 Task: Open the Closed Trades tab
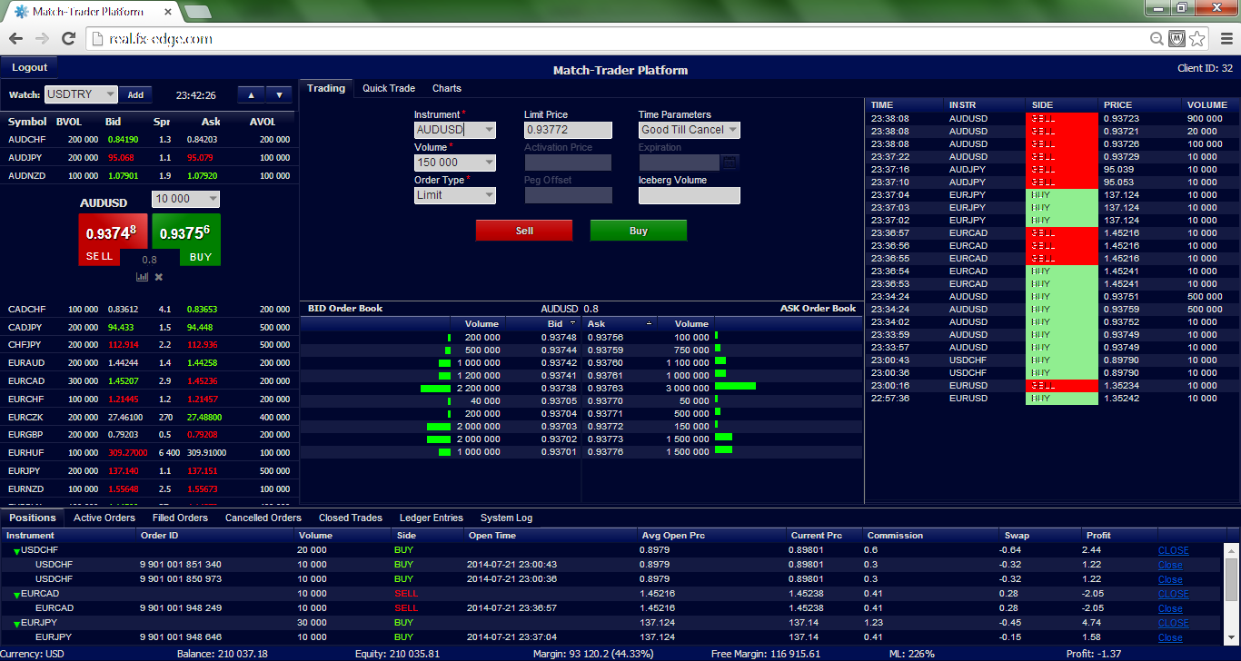(351, 518)
